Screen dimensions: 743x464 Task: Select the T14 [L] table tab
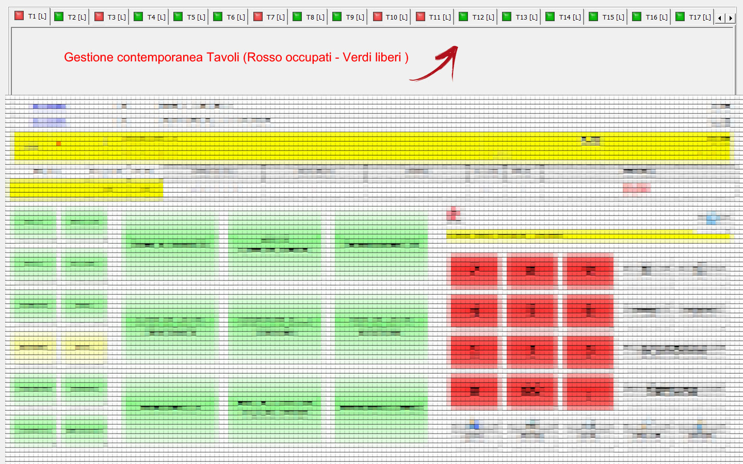(570, 17)
